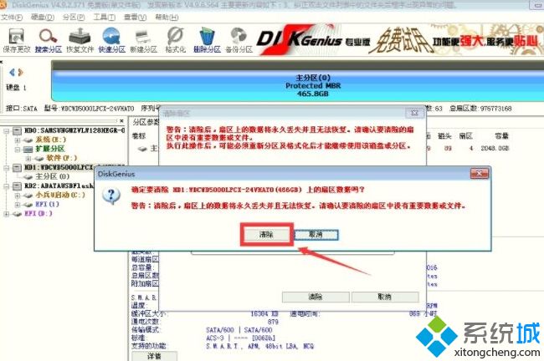Click the drive icon beside 软件(F:)

39,158
